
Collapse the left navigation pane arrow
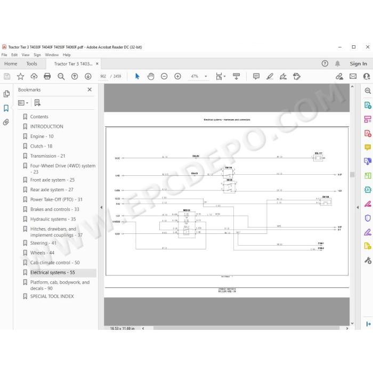(101, 207)
